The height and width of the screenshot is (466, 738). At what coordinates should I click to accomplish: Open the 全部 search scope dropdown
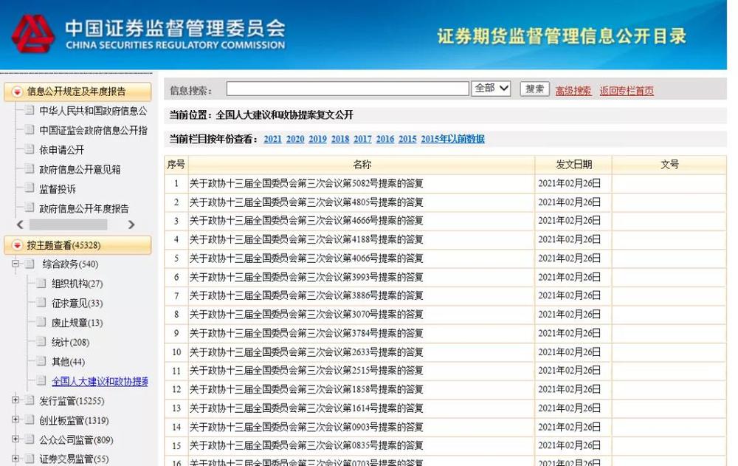tap(492, 89)
